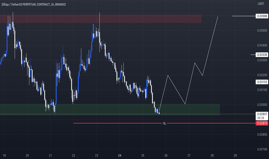Click date label 29 on time axis
This screenshot has height=159, width=269.
[x=235, y=156]
